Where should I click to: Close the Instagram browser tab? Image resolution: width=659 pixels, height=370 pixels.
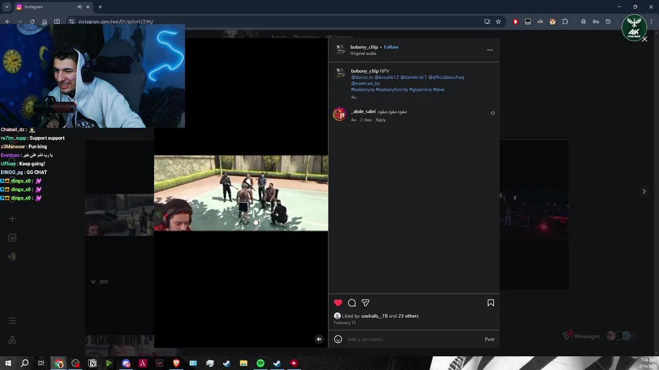[88, 7]
